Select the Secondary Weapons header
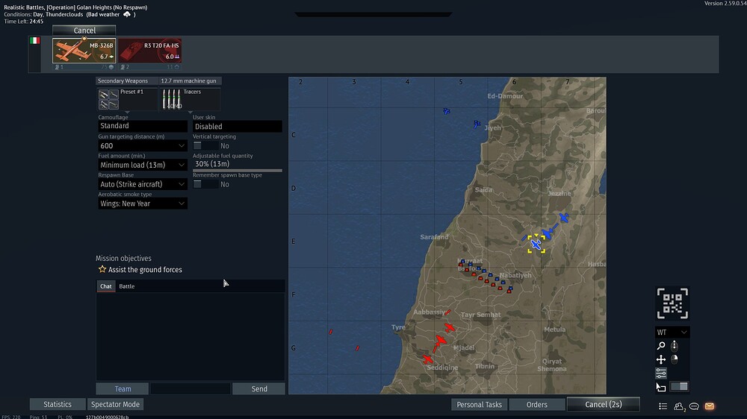 coord(127,81)
